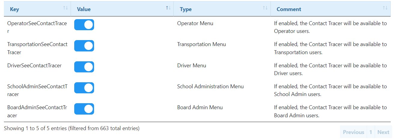Turn off the TransportationSeeContactTracer switch
This screenshot has width=394, height=140.
tap(84, 46)
